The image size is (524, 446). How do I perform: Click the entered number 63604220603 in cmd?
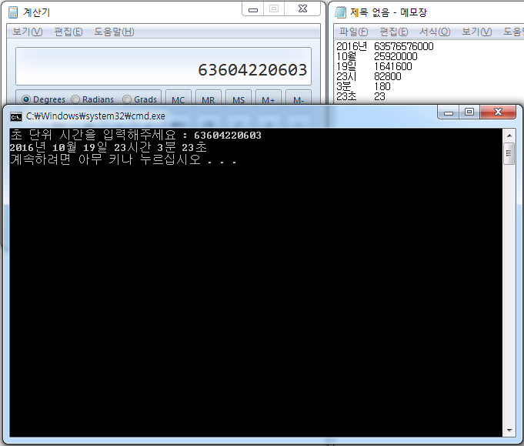228,135
